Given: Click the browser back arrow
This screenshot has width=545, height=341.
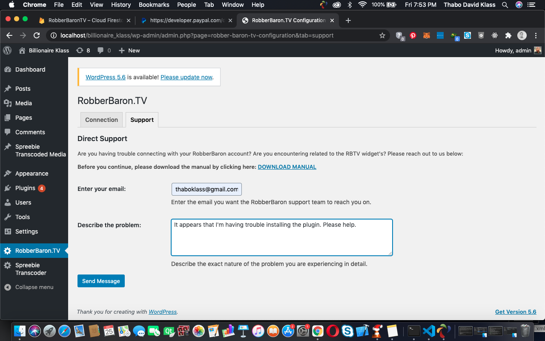Looking at the screenshot, I should coord(10,35).
